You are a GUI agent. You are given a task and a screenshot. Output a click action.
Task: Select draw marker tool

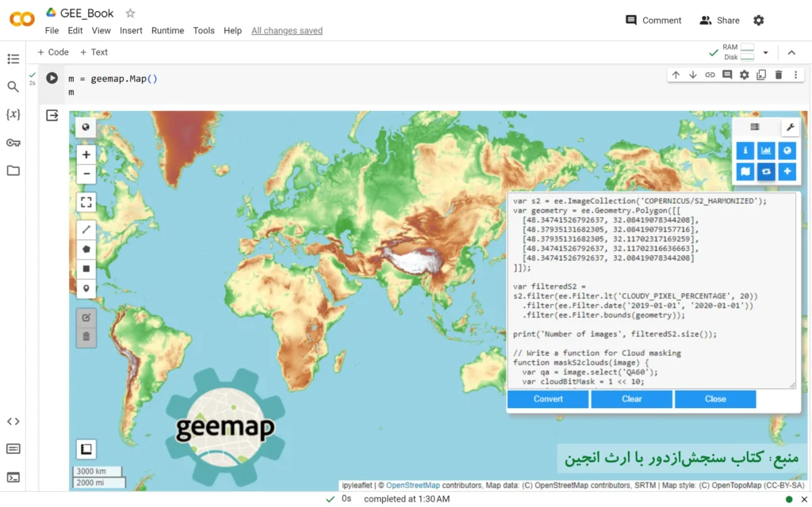[86, 288]
